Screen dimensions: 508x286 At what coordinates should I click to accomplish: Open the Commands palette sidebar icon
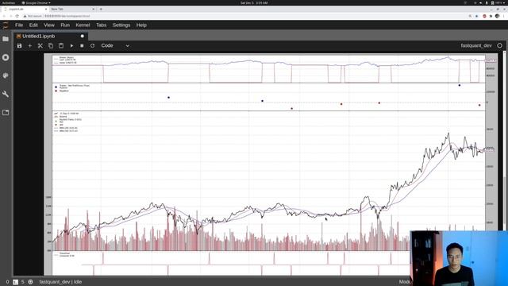pos(6,75)
